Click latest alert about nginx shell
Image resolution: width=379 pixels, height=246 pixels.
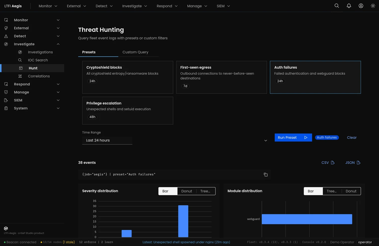click(186, 242)
